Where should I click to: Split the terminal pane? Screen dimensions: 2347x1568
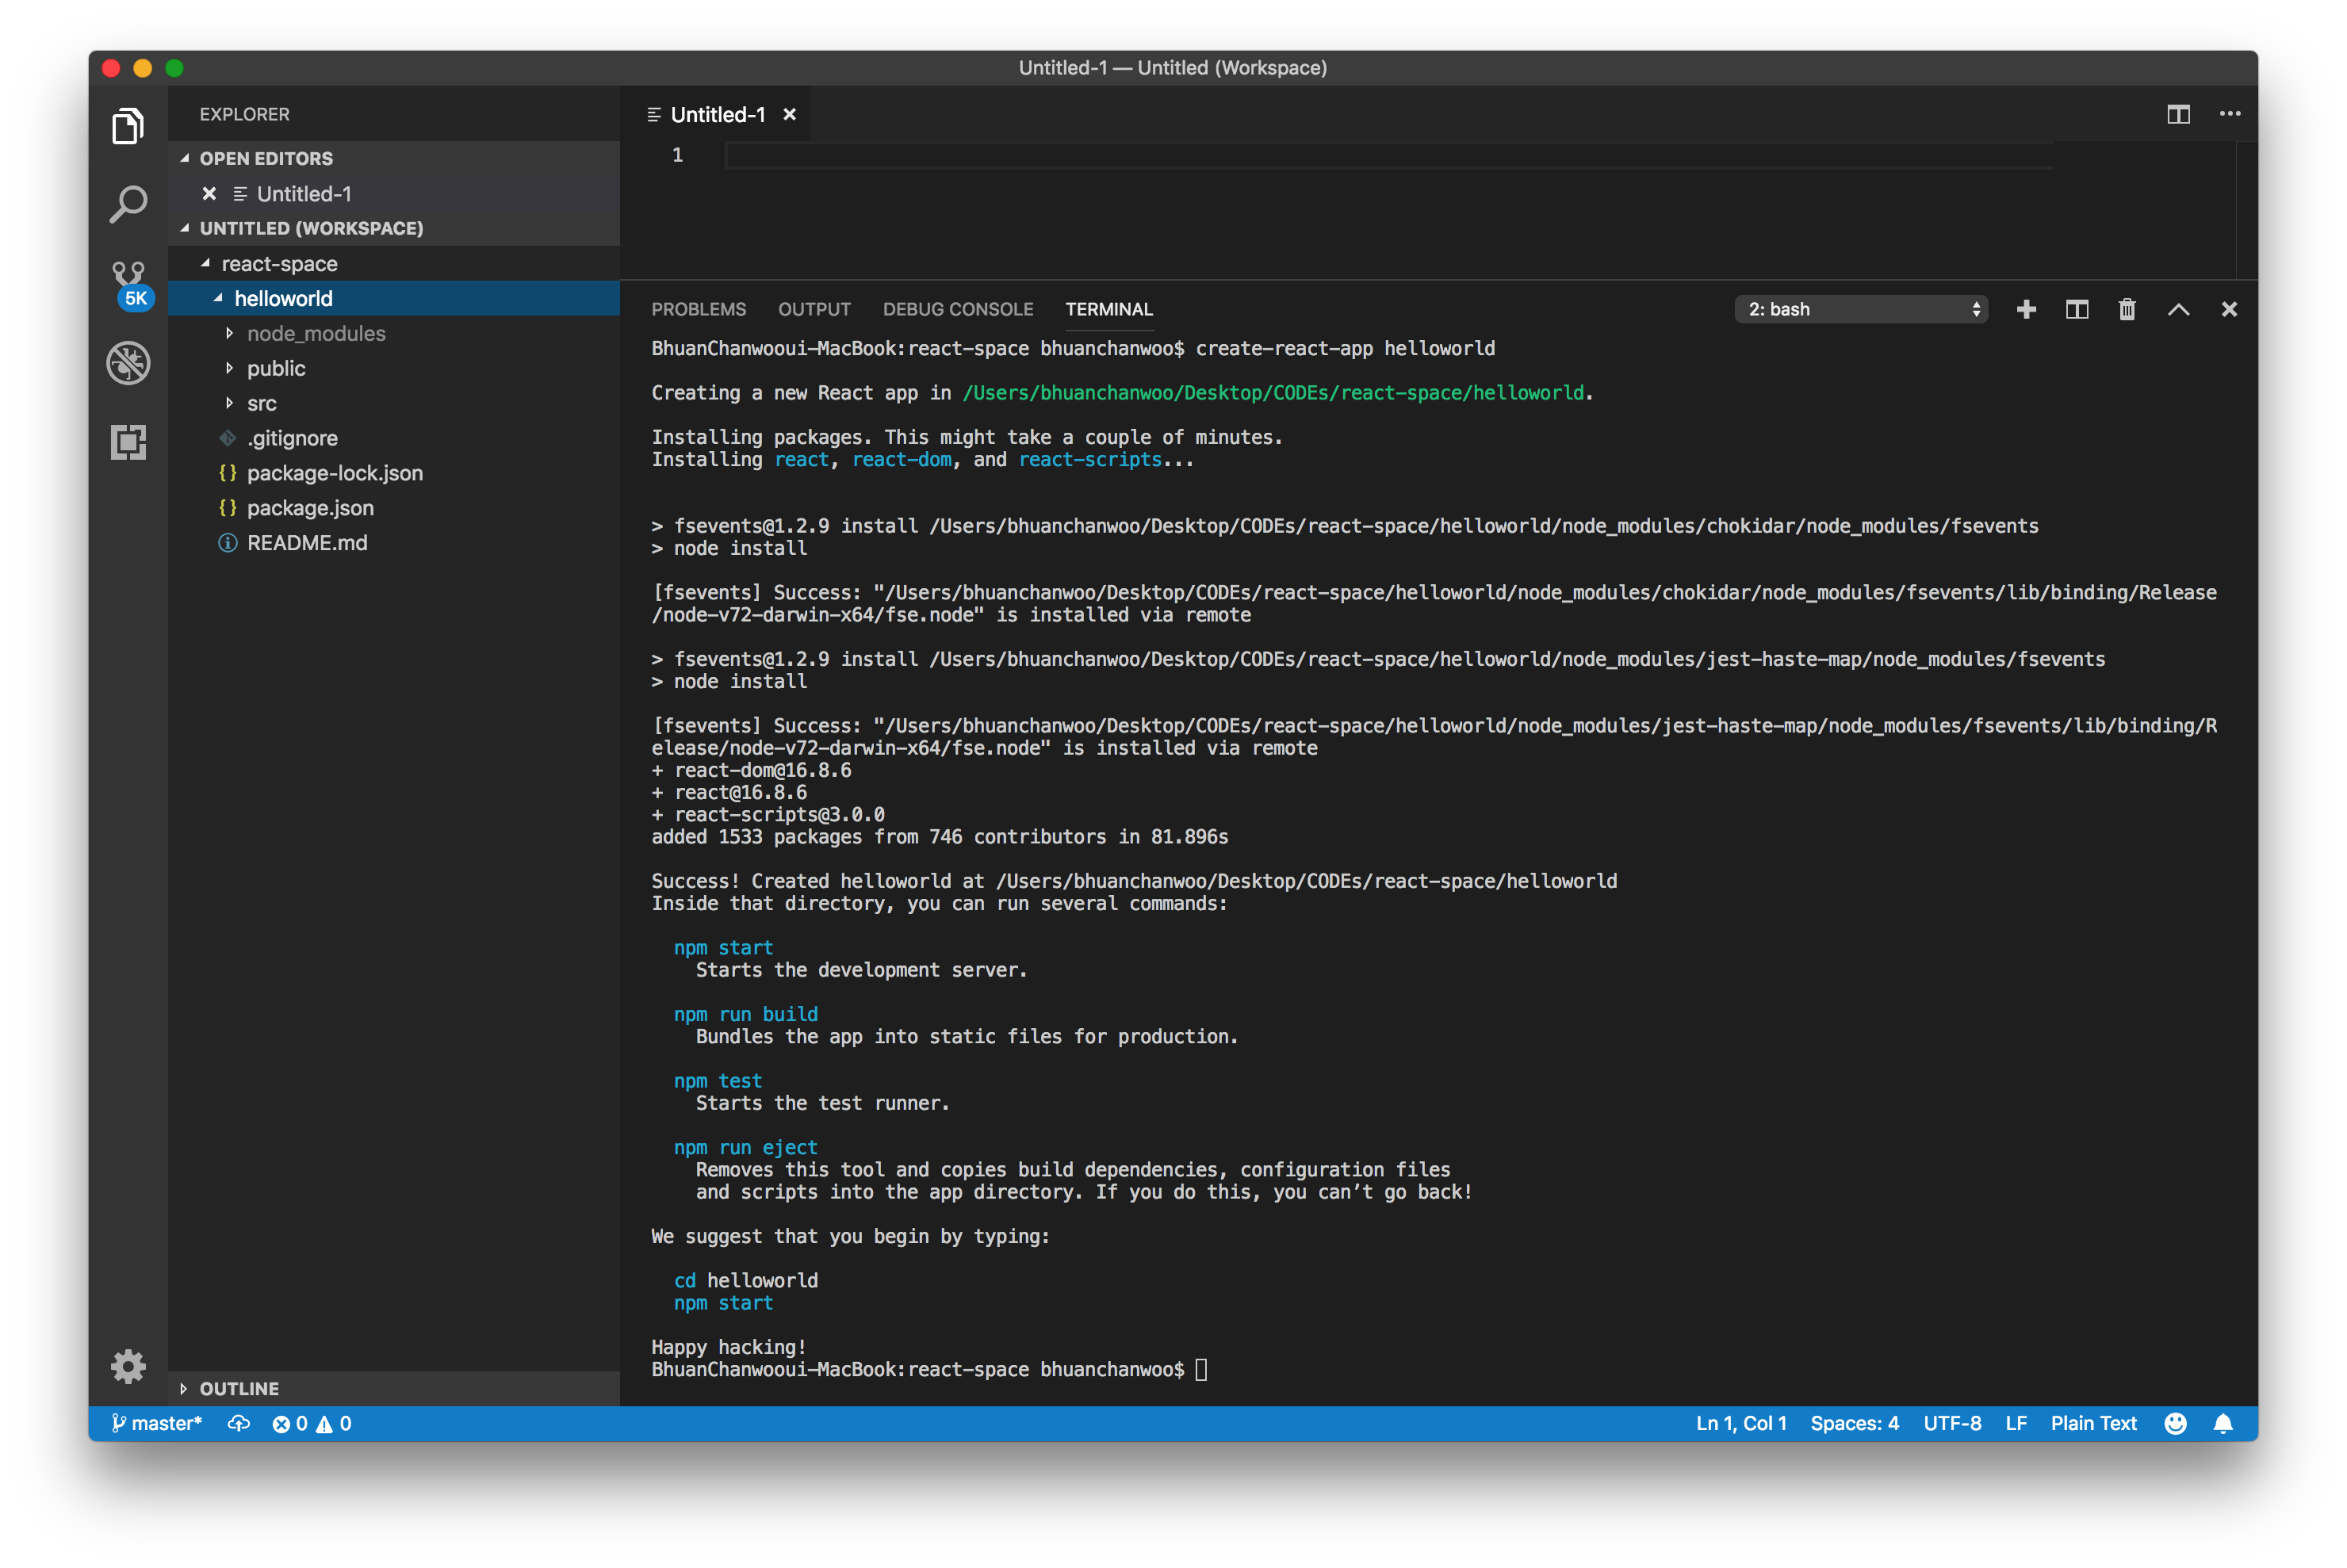tap(2077, 310)
